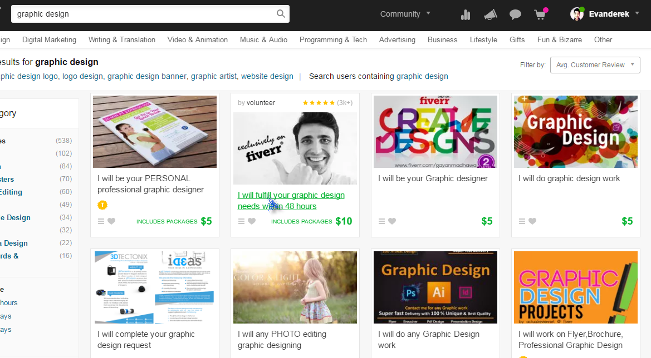Expand the Community dropdown menu
Image resolution: width=651 pixels, height=358 pixels.
[x=405, y=14]
